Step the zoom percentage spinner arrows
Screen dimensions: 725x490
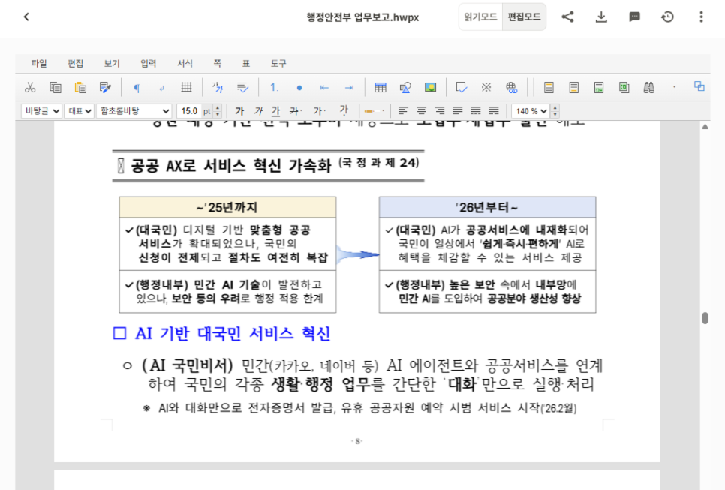point(555,111)
